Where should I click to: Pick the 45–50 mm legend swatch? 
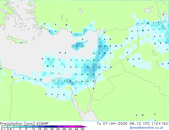[x=78, y=127]
